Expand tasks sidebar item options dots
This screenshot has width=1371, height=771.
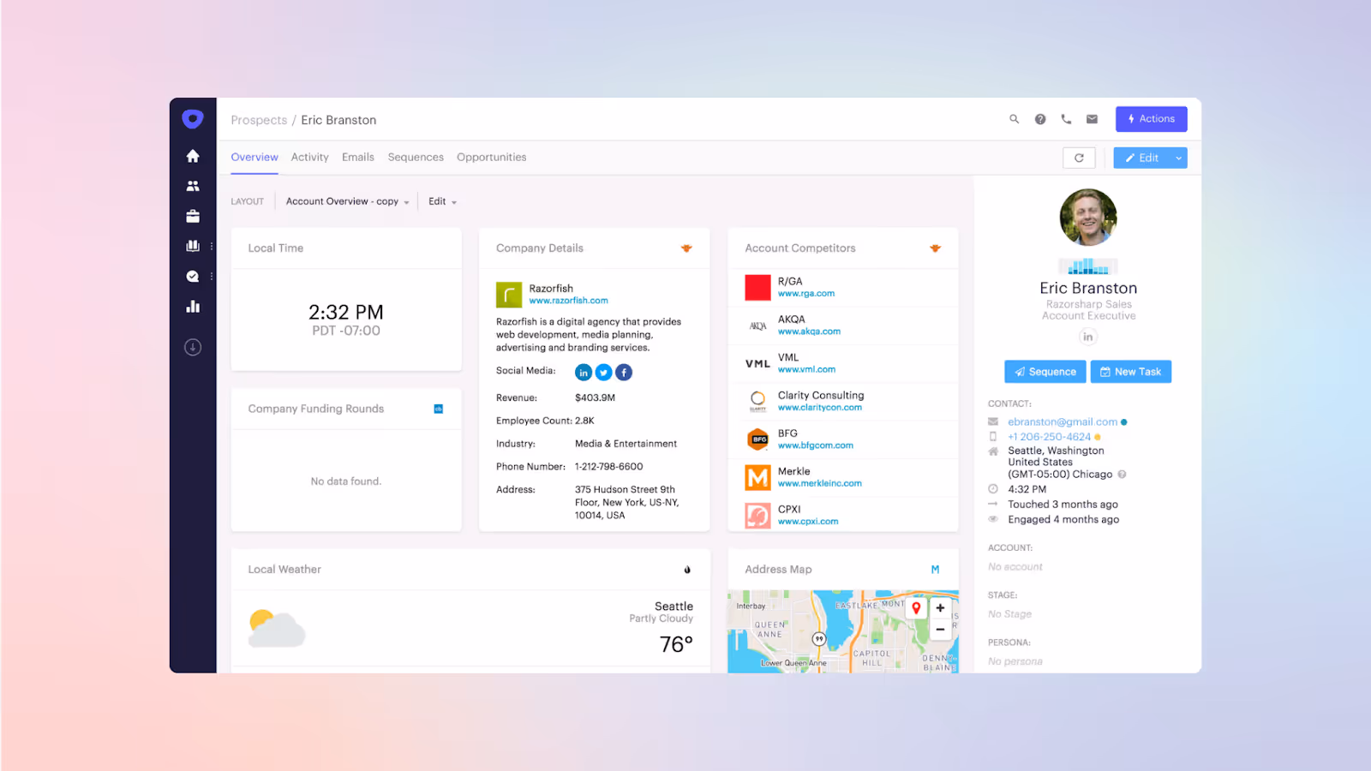click(211, 276)
